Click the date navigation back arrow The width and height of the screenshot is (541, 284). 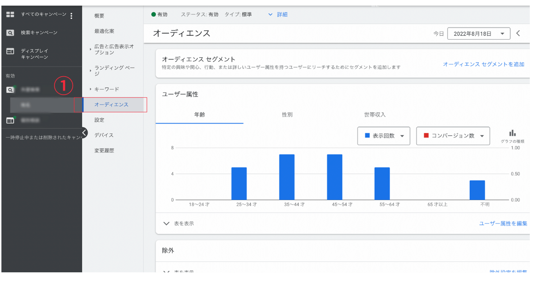pos(518,33)
